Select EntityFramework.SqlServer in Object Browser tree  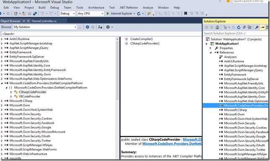27,57
